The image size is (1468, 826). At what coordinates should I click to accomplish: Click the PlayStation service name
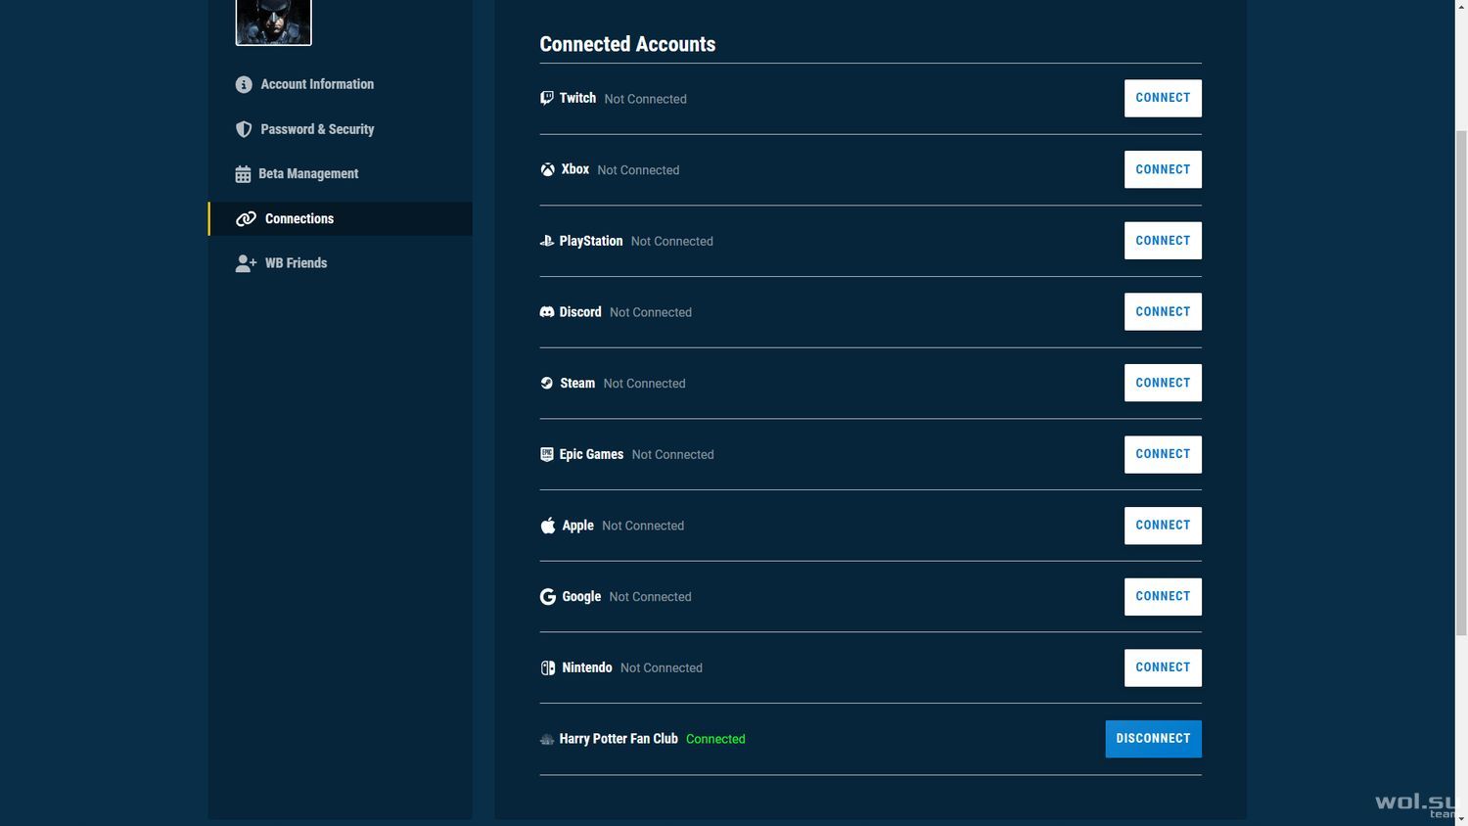(591, 241)
